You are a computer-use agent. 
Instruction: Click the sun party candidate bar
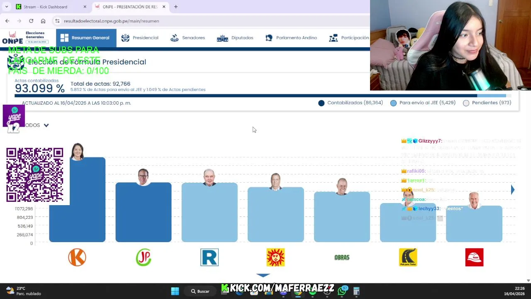tap(276, 214)
